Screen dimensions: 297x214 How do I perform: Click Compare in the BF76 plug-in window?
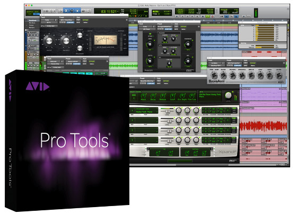coord(70,22)
